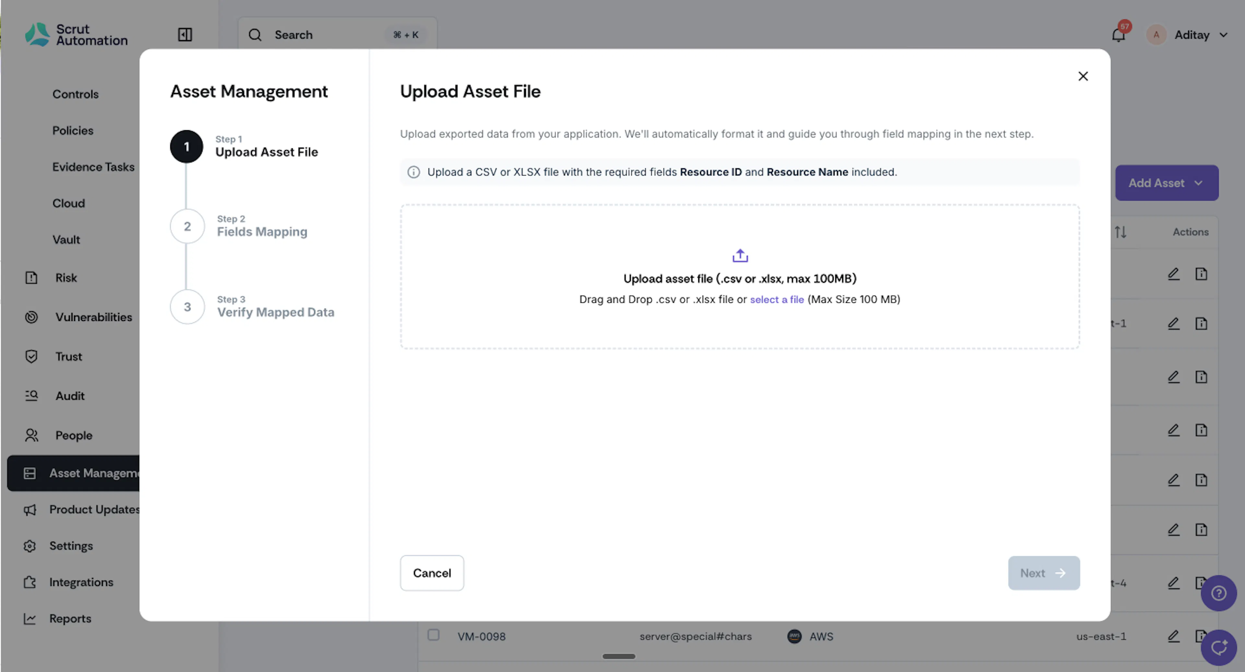The height and width of the screenshot is (672, 1245).
Task: Open the help question mark bubble
Action: 1218,593
